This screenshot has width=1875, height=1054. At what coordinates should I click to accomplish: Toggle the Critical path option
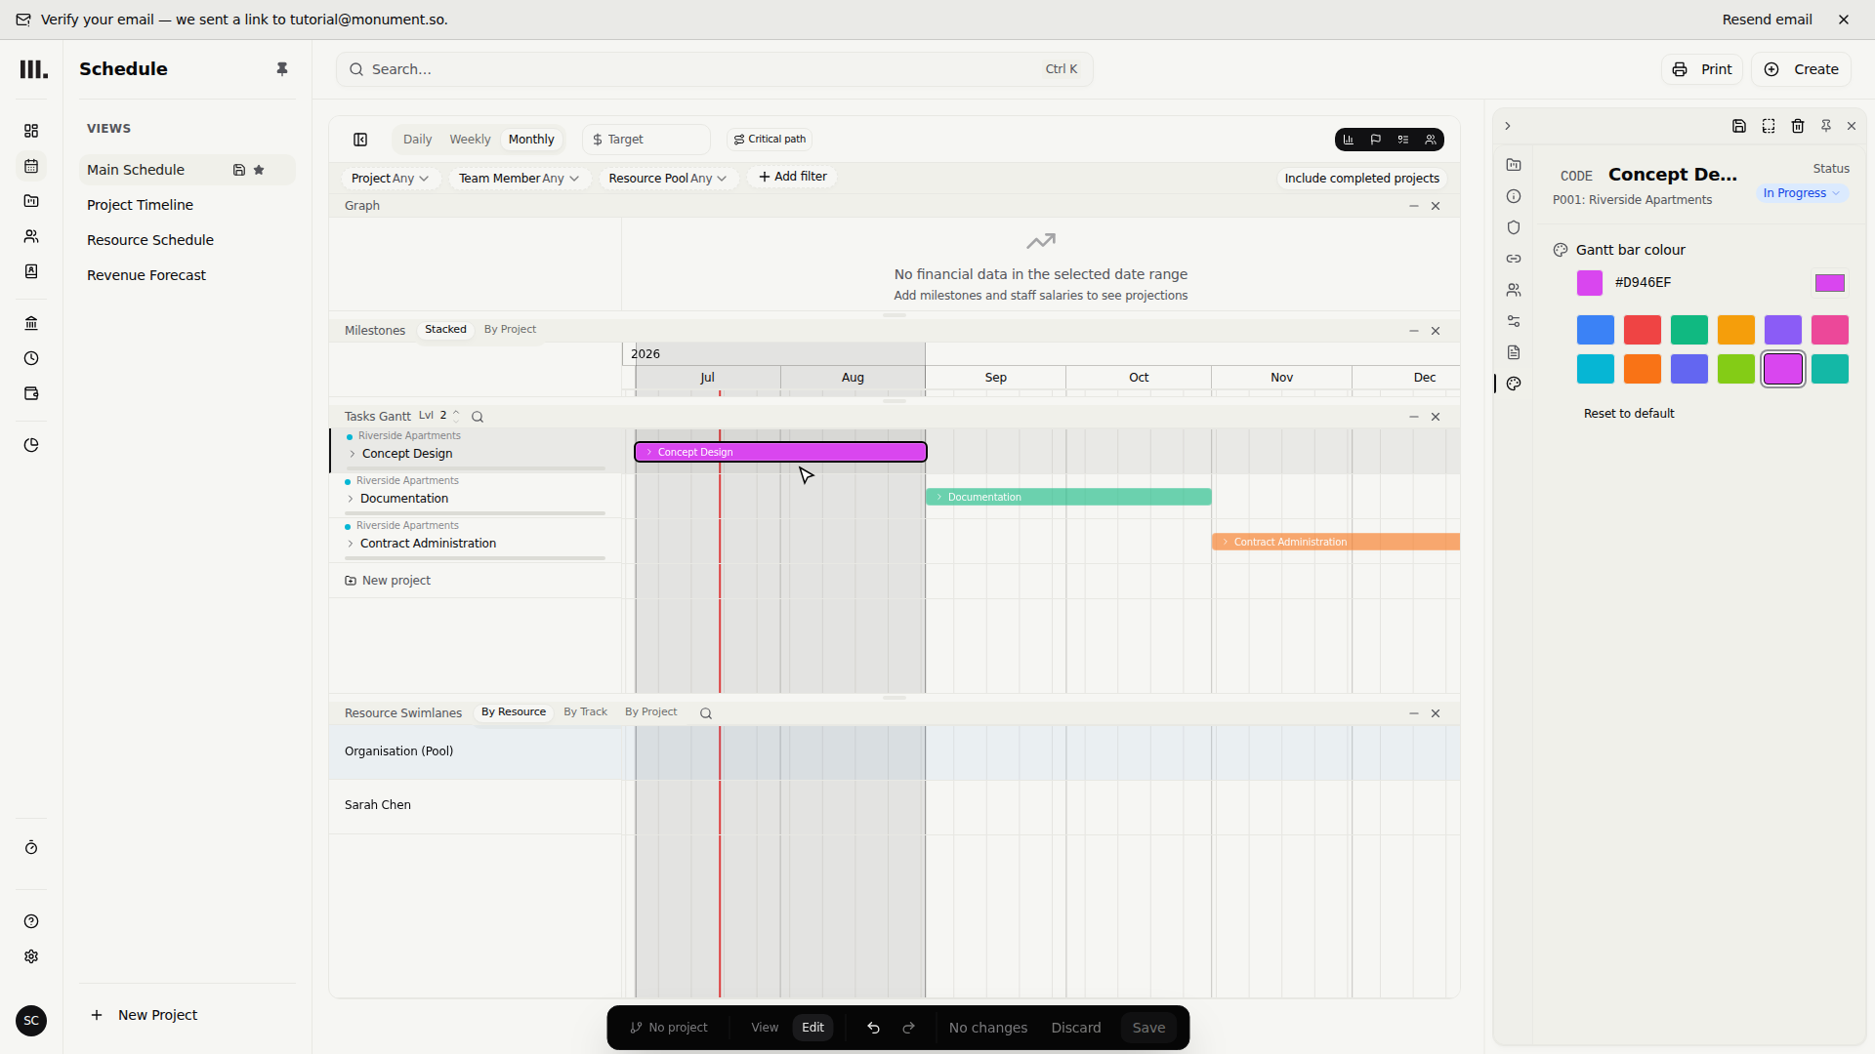pos(770,140)
